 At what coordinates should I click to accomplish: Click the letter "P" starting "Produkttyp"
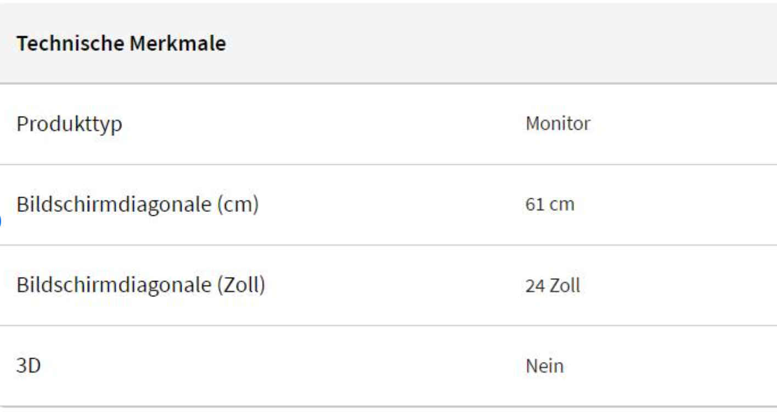[x=21, y=124]
